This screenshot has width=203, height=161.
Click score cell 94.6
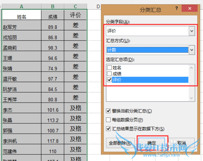click(53, 56)
